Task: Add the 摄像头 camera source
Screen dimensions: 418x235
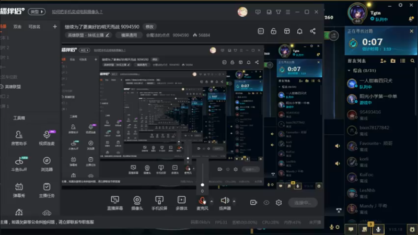Action: pos(137,203)
